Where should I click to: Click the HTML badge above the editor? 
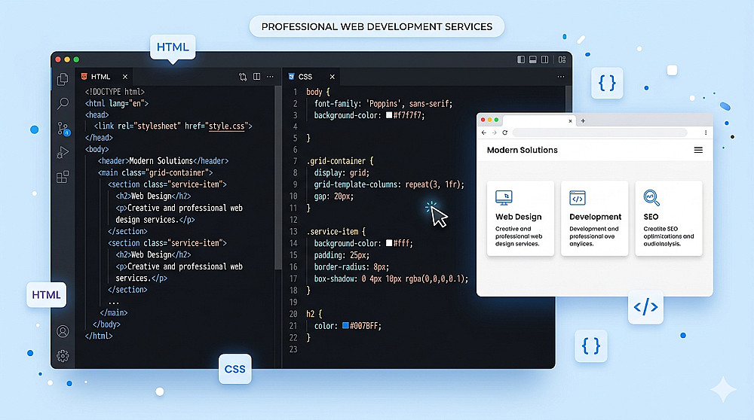pyautogui.click(x=173, y=47)
